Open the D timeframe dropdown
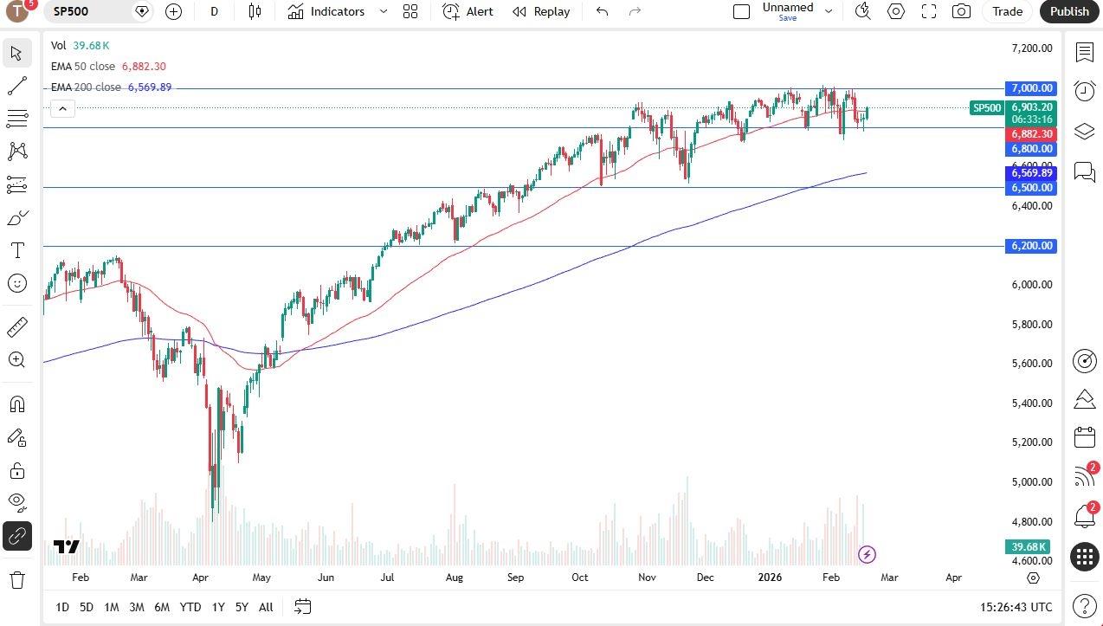 [214, 11]
